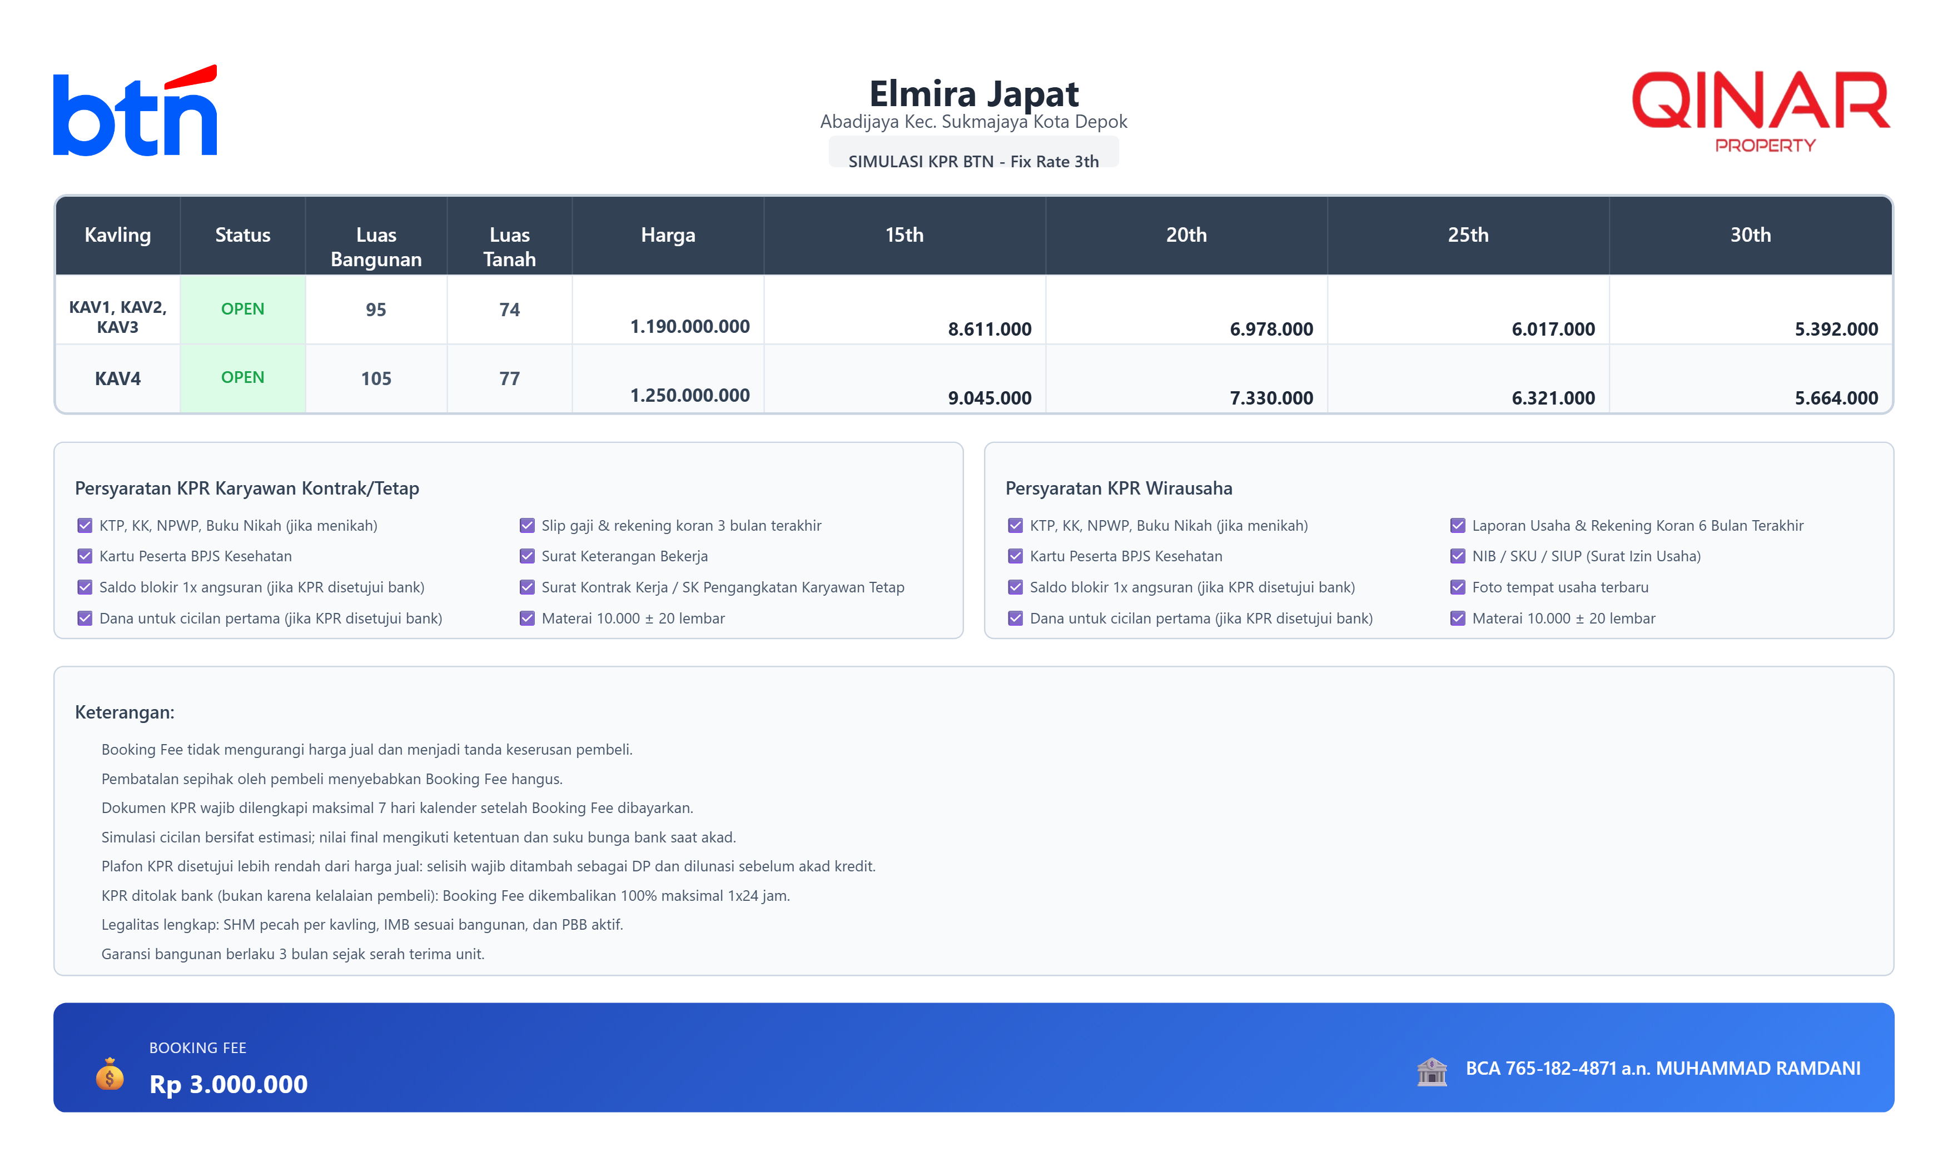Click the Harga column header

pos(667,235)
